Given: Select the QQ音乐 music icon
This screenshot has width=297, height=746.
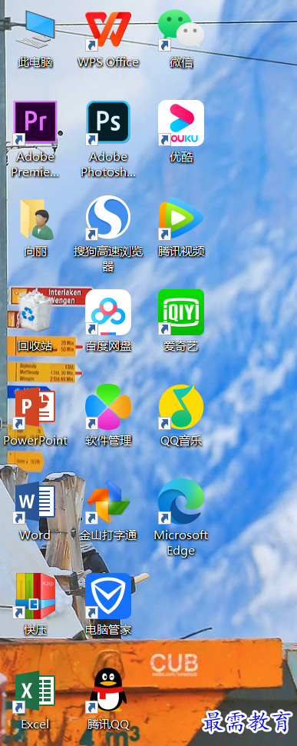Looking at the screenshot, I should [x=181, y=407].
